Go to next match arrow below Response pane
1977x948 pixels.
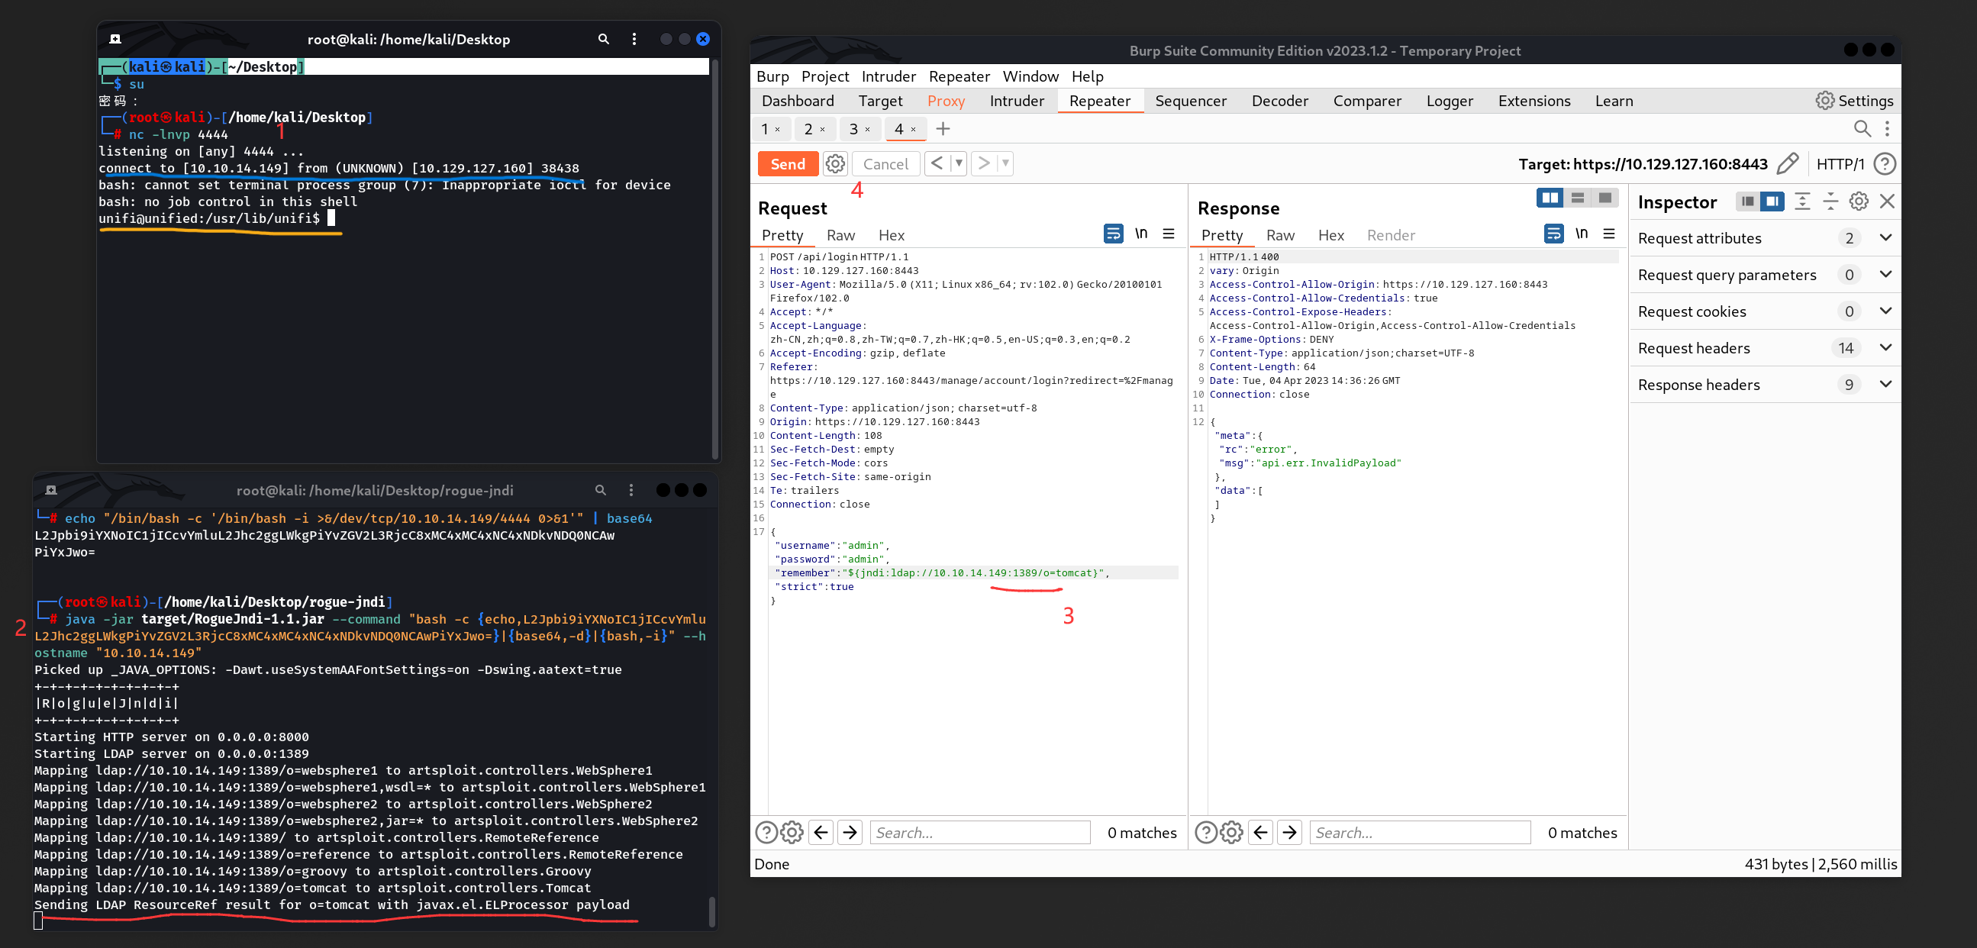1289,832
